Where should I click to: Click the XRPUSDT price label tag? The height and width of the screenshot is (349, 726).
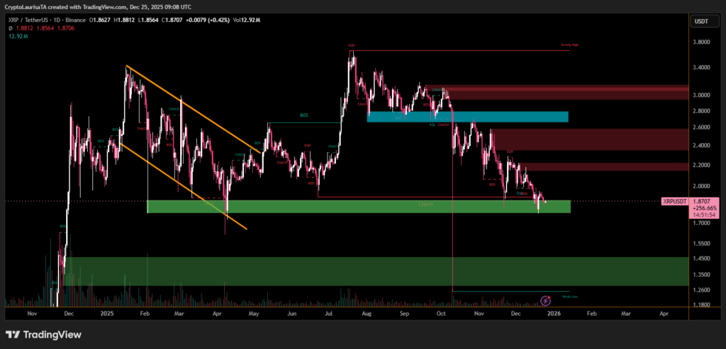coord(676,202)
